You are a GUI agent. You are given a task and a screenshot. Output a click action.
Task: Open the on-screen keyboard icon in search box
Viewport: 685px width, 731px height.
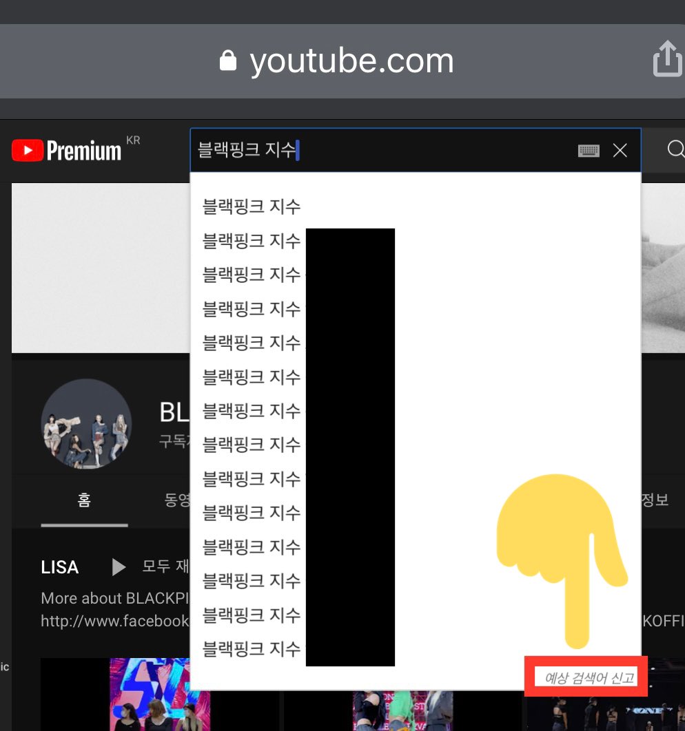tap(589, 151)
